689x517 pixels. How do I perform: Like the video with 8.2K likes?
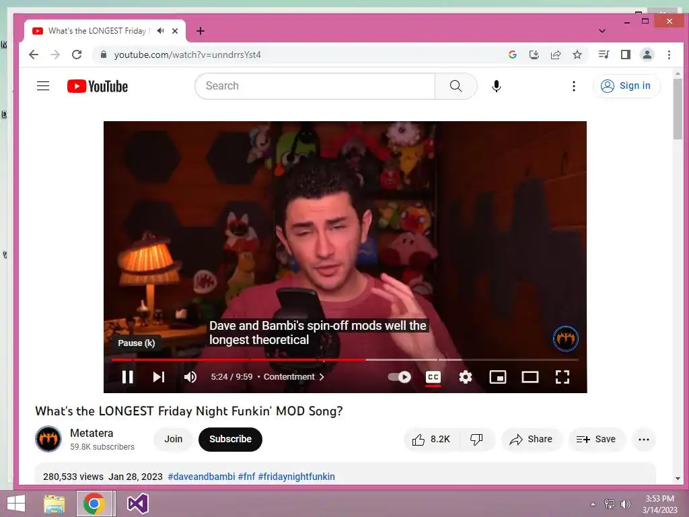coord(431,439)
